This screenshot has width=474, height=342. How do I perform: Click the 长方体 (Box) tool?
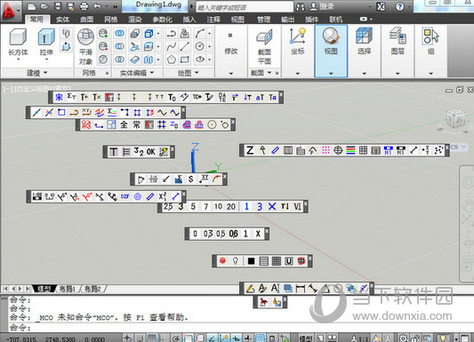click(18, 44)
